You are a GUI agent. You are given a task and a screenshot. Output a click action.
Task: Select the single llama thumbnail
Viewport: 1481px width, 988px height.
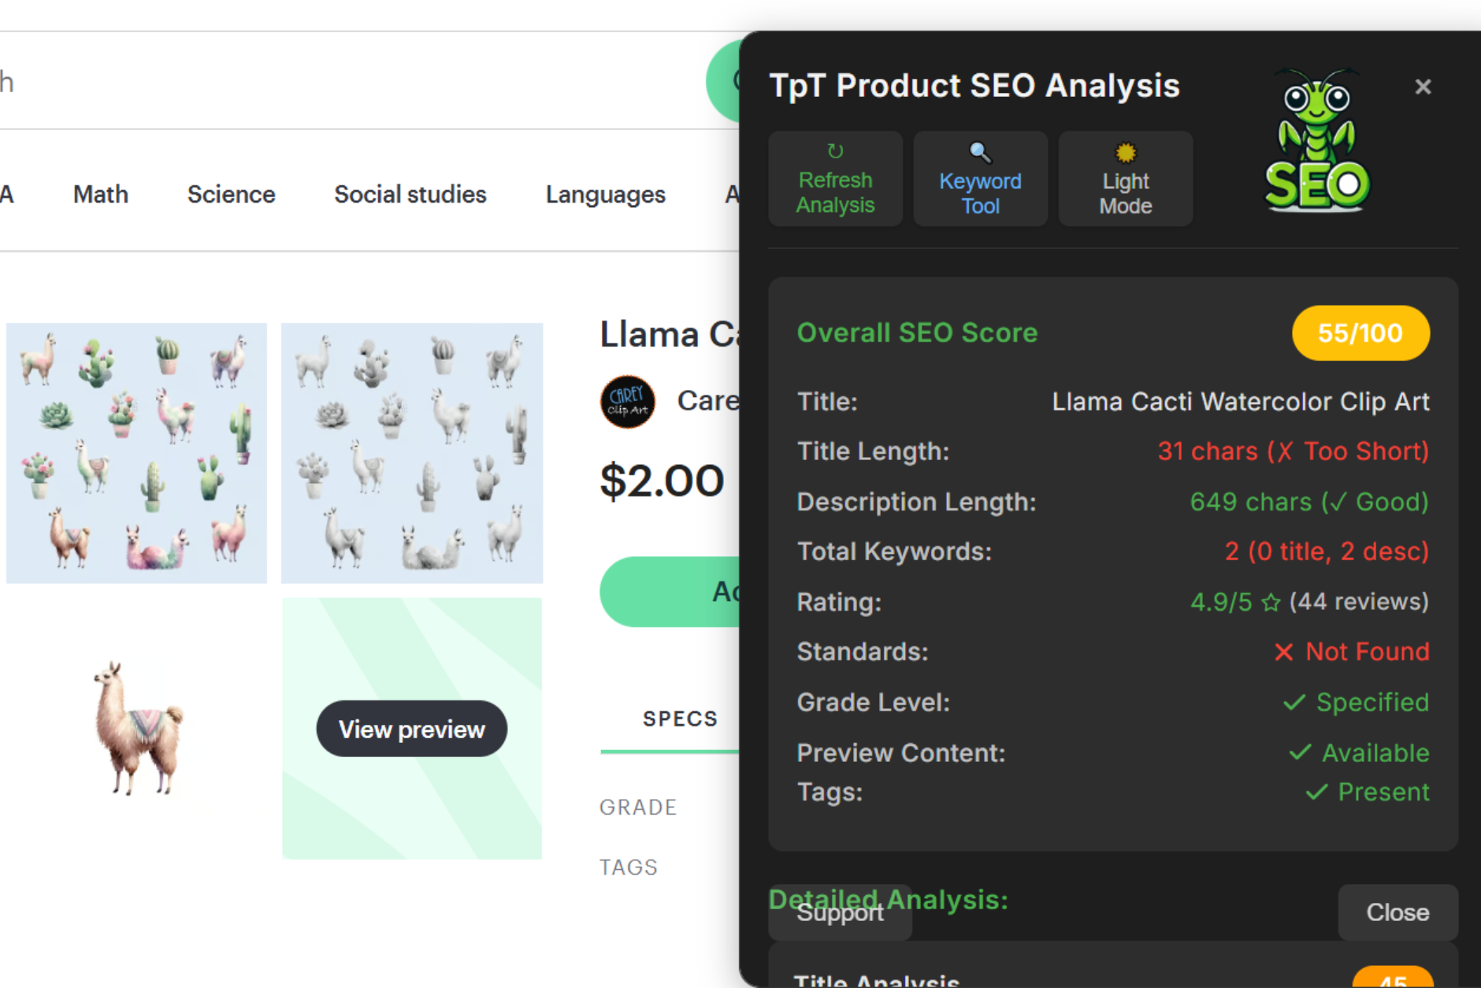136,728
